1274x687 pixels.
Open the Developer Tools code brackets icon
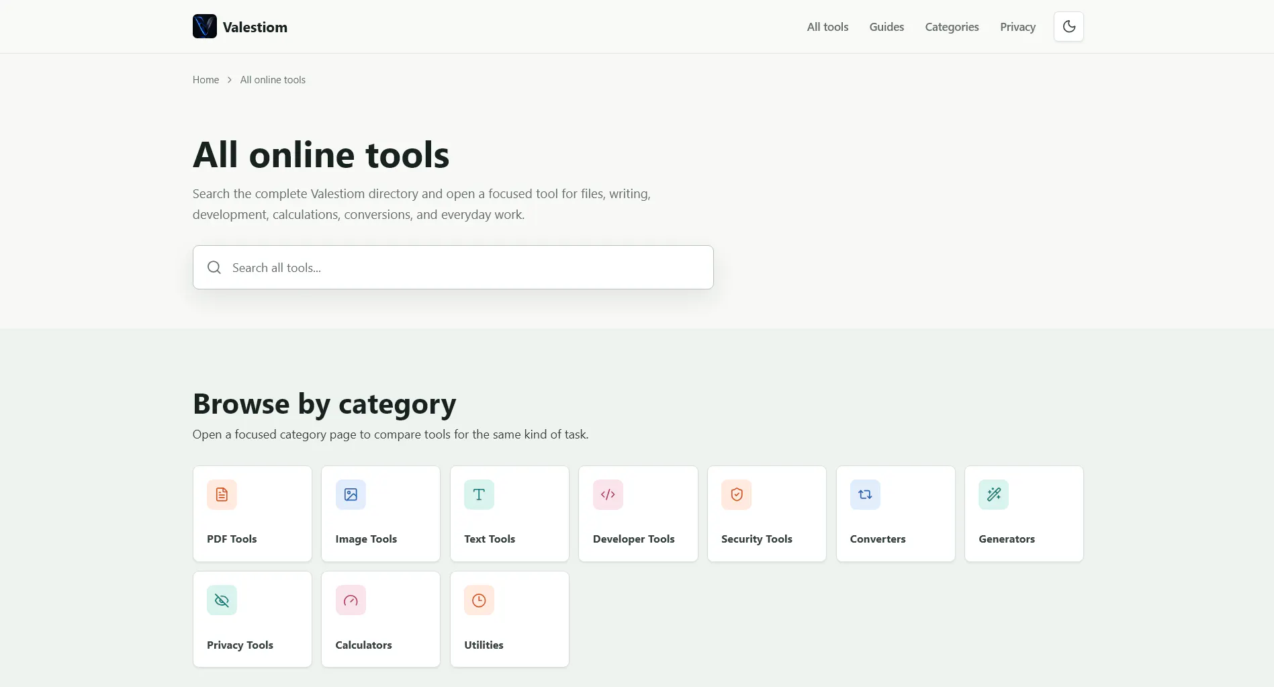coord(608,494)
